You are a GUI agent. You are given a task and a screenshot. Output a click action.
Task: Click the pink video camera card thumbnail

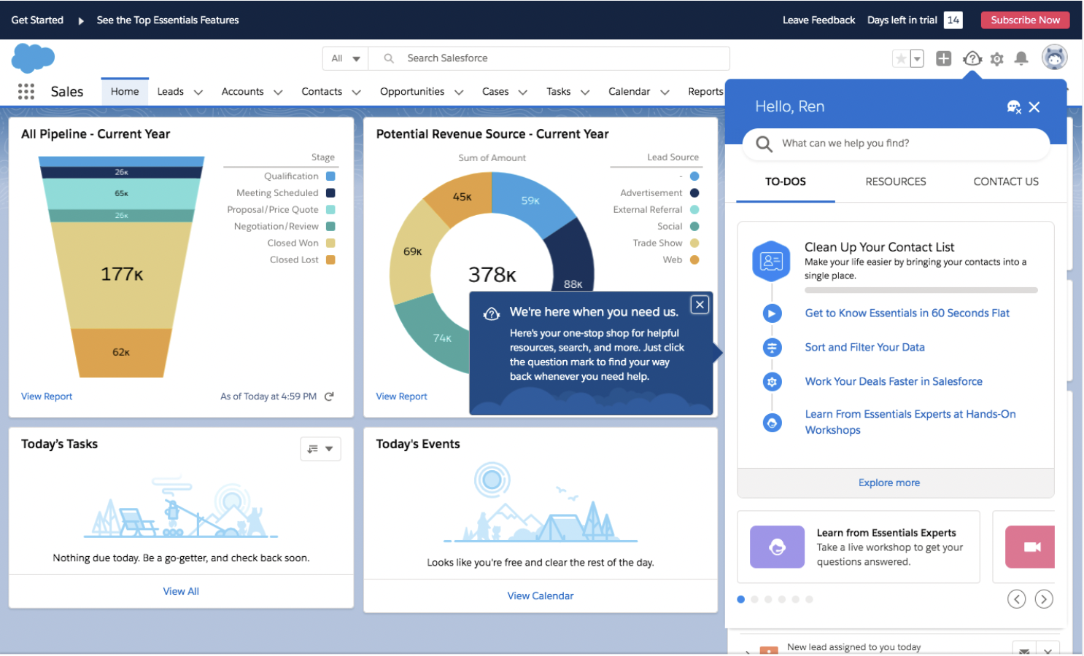coord(1030,547)
